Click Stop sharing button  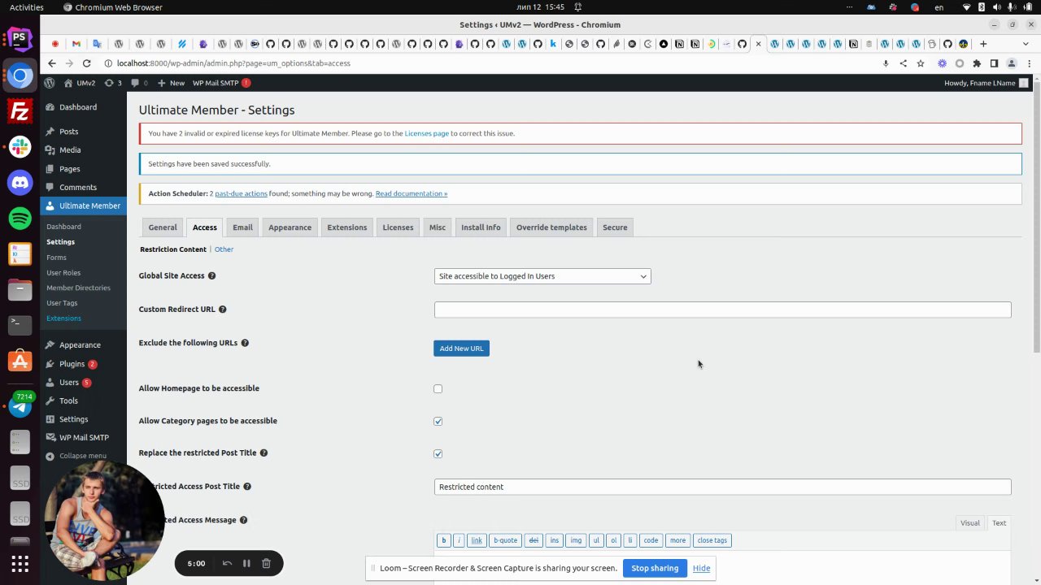click(655, 568)
